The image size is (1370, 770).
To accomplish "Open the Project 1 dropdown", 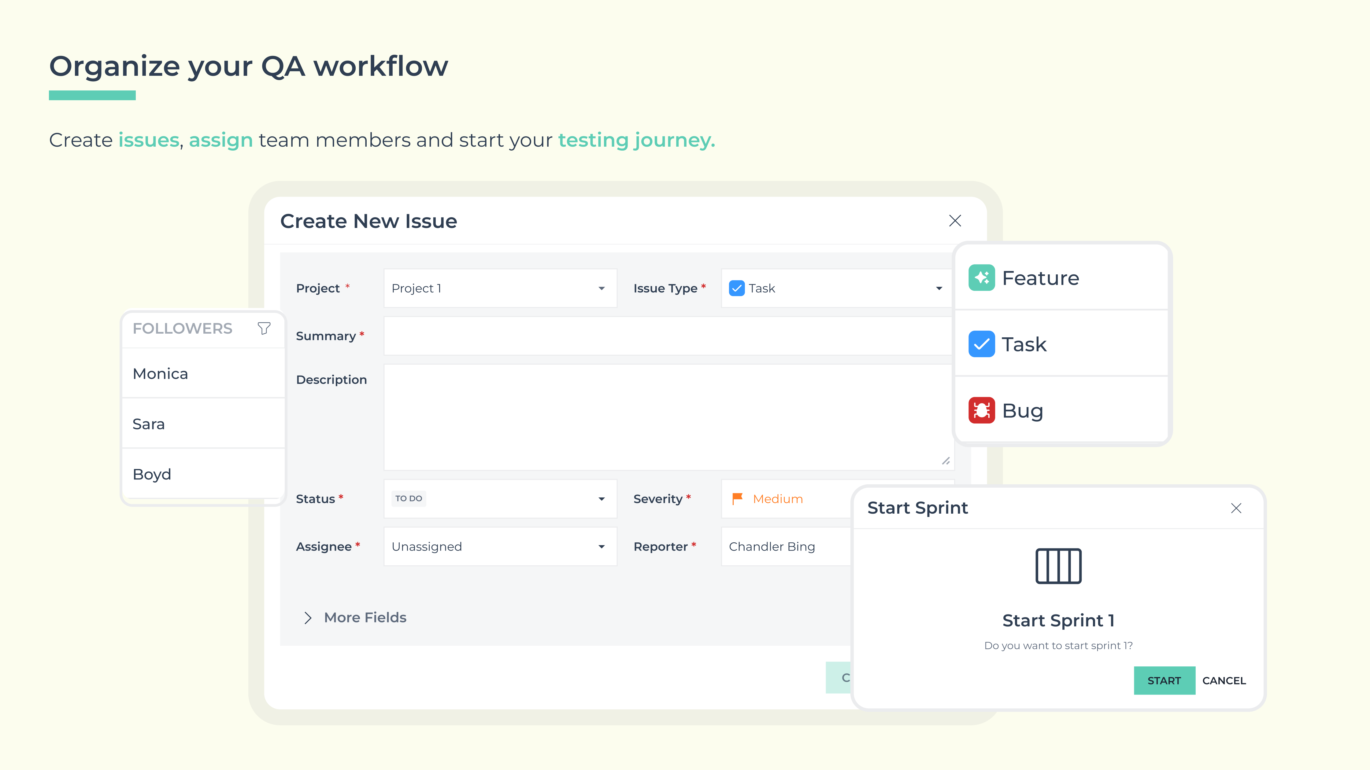I will click(x=601, y=288).
